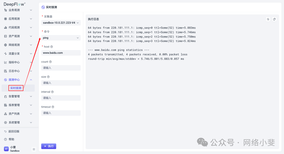
Task: Click the help icon beside count
Action: [50, 62]
